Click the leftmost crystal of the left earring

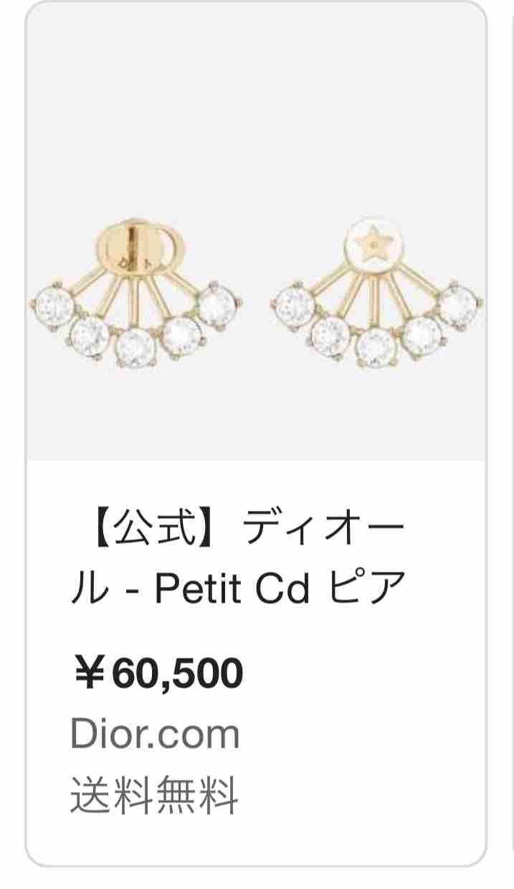(52, 305)
